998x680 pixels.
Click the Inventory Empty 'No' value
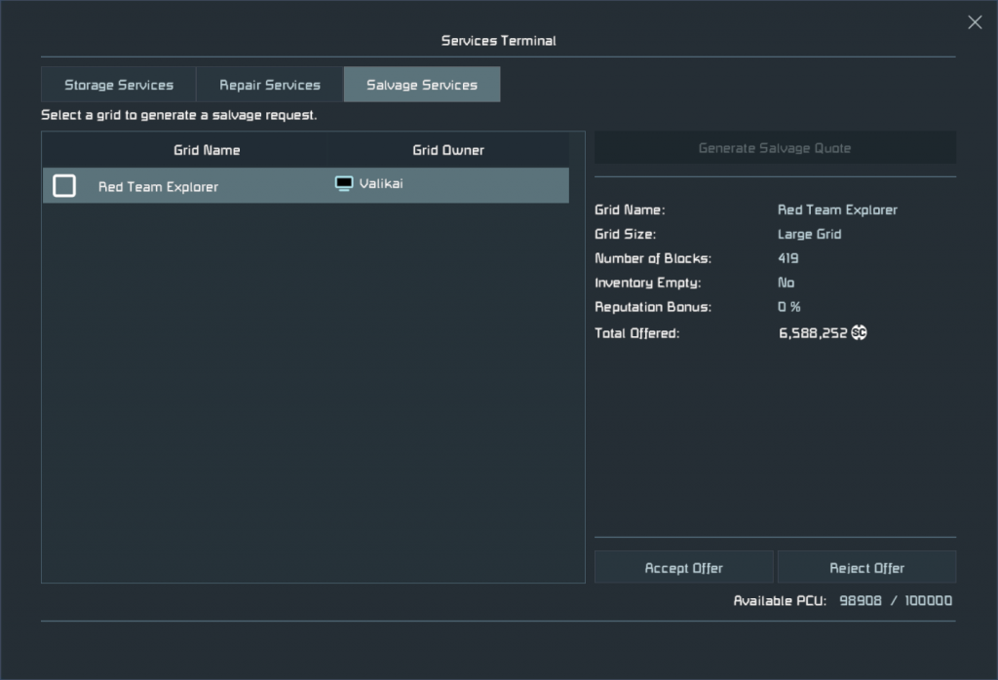pyautogui.click(x=786, y=283)
